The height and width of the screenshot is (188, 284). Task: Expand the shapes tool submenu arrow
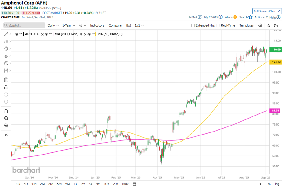(10, 49)
